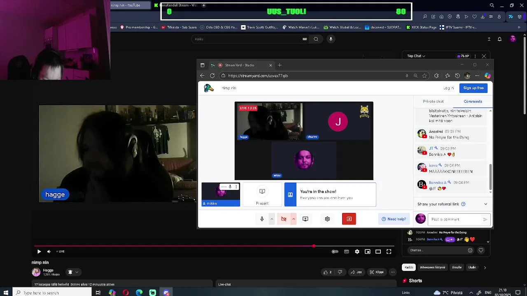Screen dimensions: 527x296
Task: Open StreamYard settings gear
Action: [x=327, y=219]
